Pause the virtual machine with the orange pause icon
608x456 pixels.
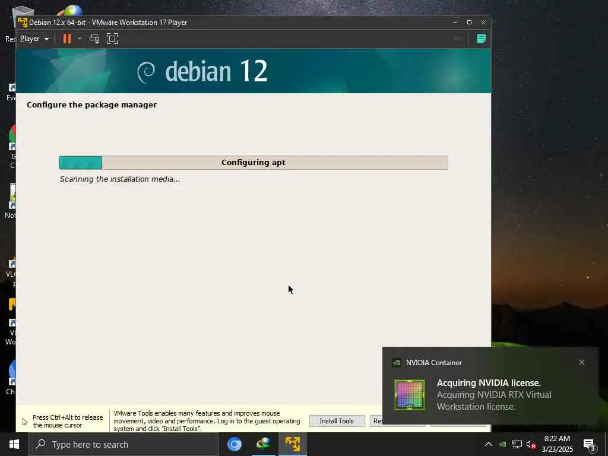67,39
